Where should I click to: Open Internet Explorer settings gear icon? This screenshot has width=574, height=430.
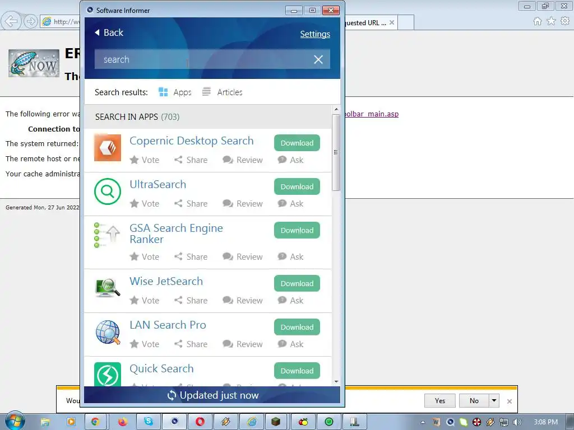pyautogui.click(x=565, y=21)
